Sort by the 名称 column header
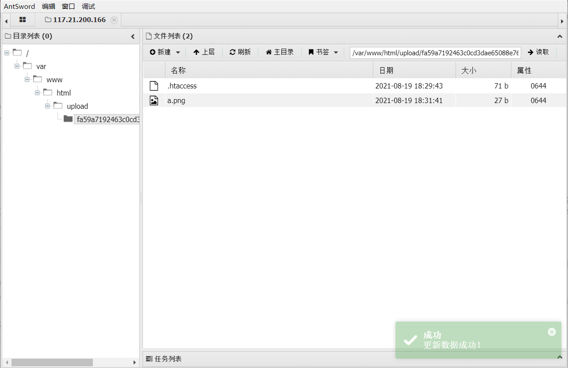 click(269, 70)
